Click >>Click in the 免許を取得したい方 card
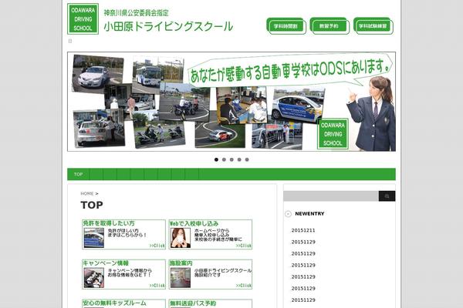463x308 pixels. [x=157, y=246]
